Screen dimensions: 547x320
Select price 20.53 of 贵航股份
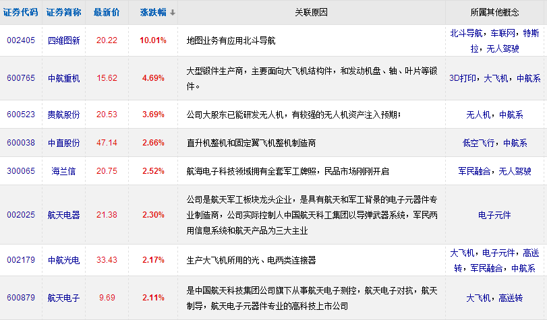(107, 115)
